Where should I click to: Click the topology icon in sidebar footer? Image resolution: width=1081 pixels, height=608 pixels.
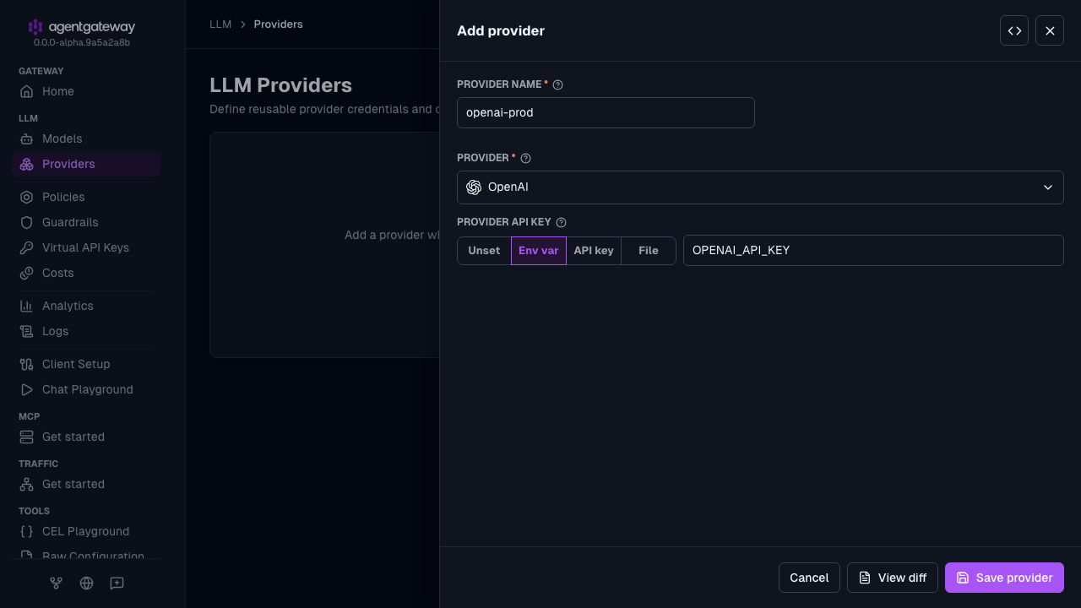click(56, 583)
